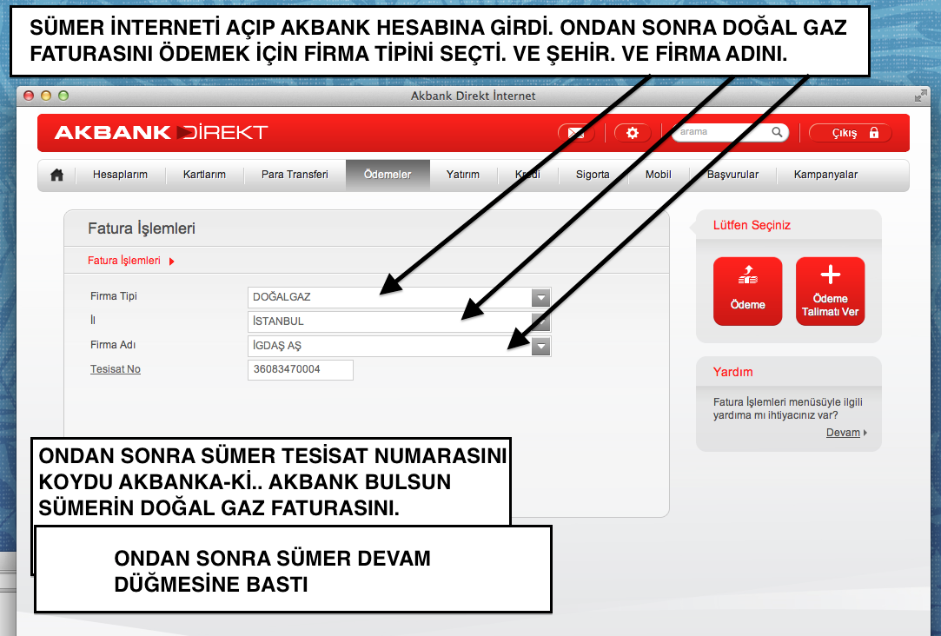
Task: Click the Ödeme payment icon button
Action: click(748, 292)
